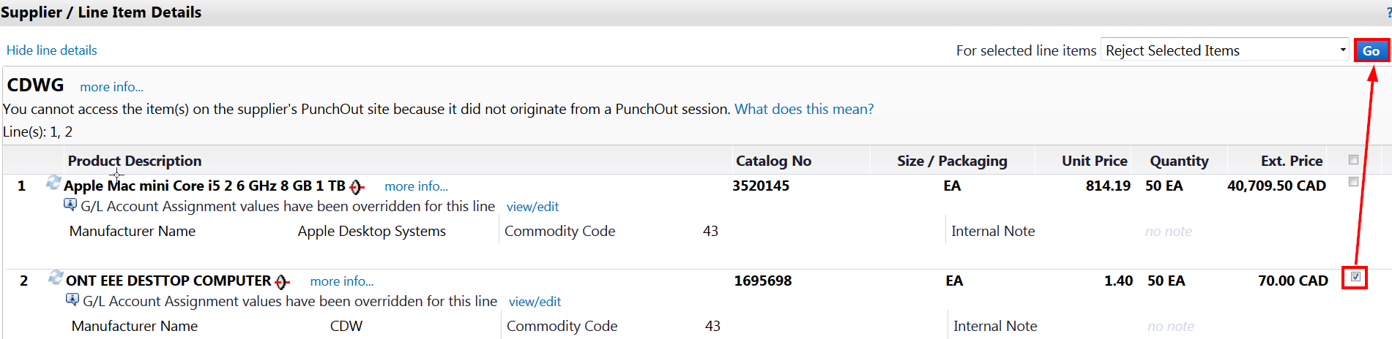The image size is (1392, 339).
Task: Open more info for the Apple Mac mini
Action: point(416,186)
